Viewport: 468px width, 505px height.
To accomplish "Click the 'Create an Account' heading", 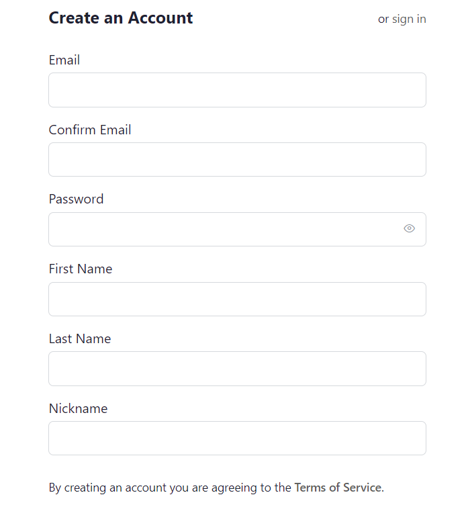I will tap(121, 17).
